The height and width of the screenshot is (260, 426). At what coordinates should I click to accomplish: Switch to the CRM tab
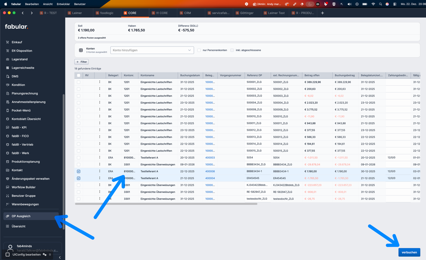point(187,13)
